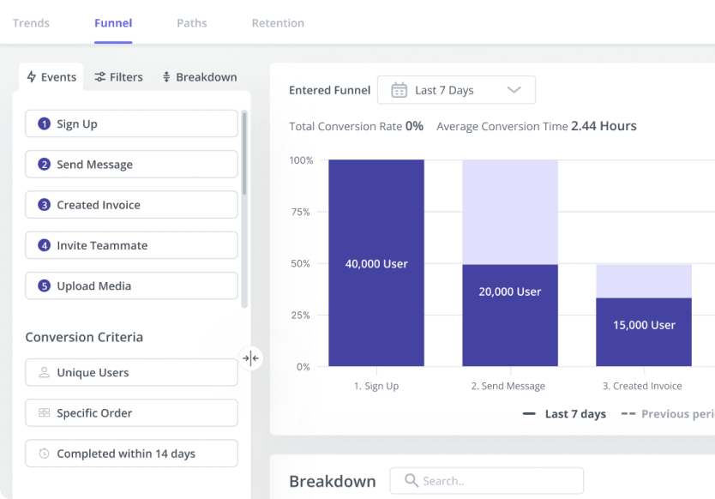Viewport: 715px width, 499px height.
Task: Click the Unique Users person icon
Action: coord(44,373)
